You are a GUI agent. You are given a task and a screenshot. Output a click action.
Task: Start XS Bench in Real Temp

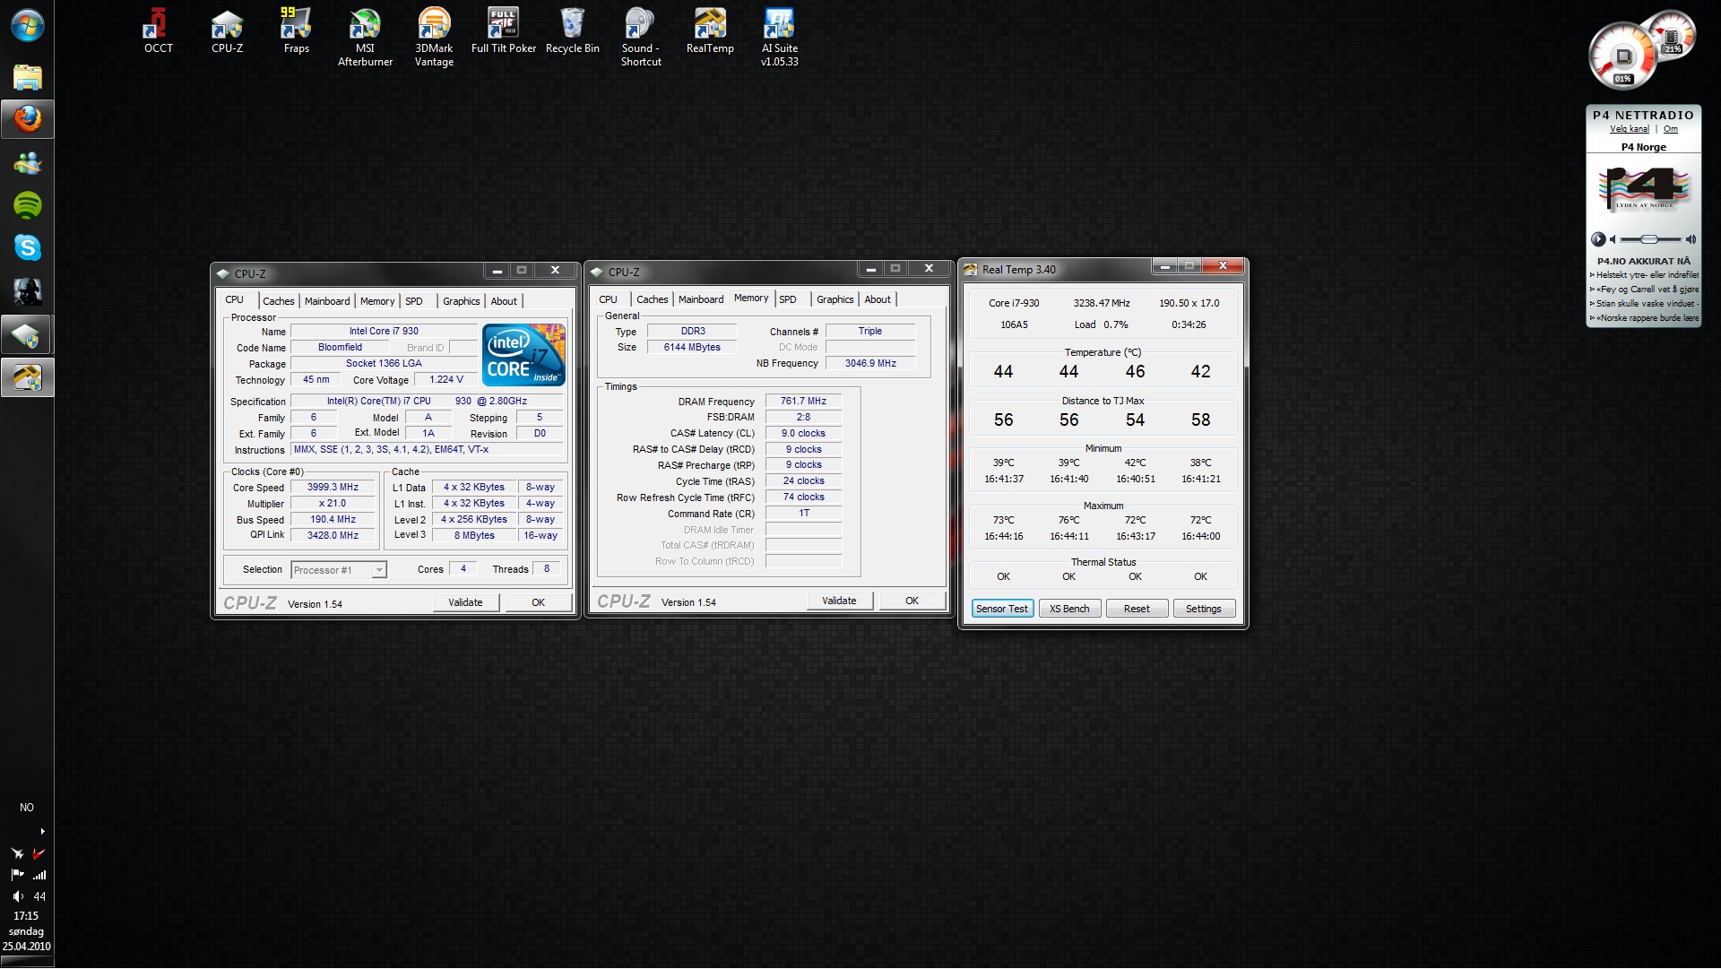tap(1069, 609)
